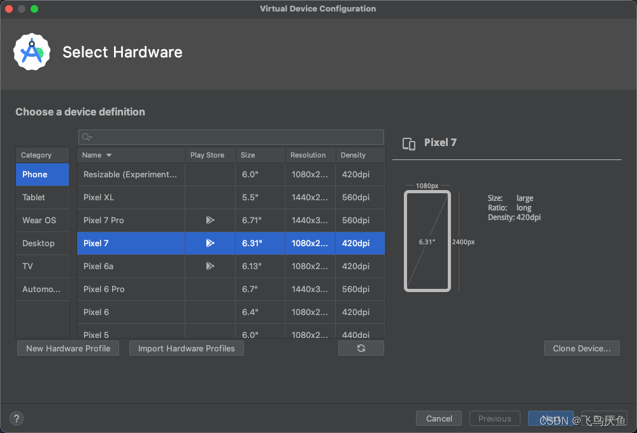Click the Density column header

(361, 155)
